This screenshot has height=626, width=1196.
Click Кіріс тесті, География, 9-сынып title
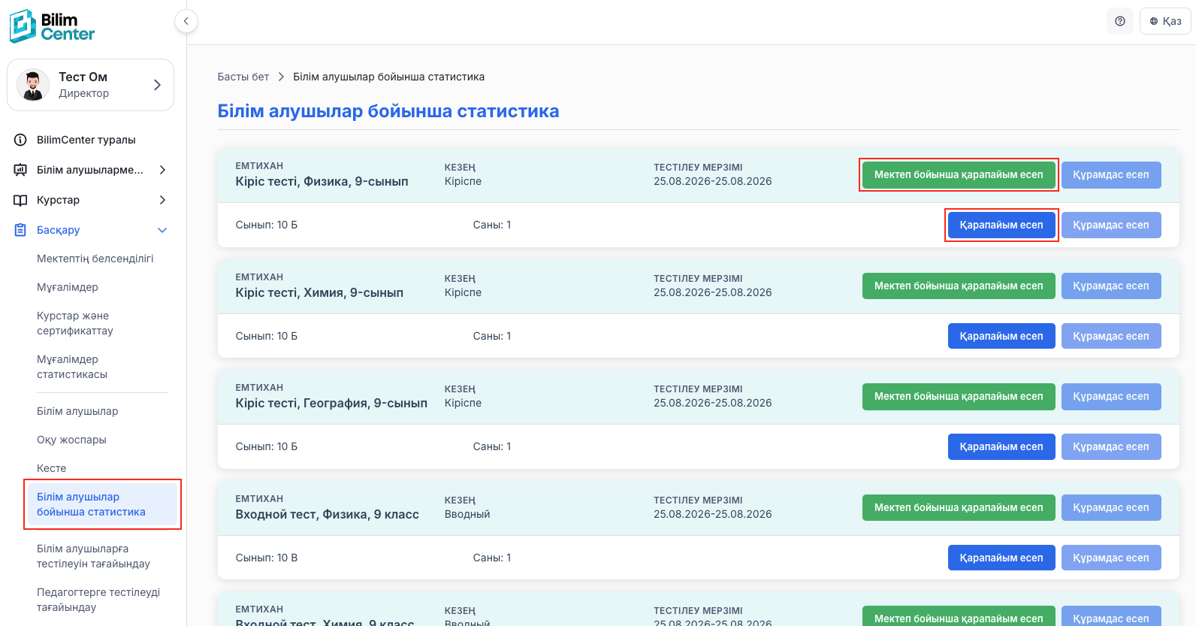click(331, 404)
